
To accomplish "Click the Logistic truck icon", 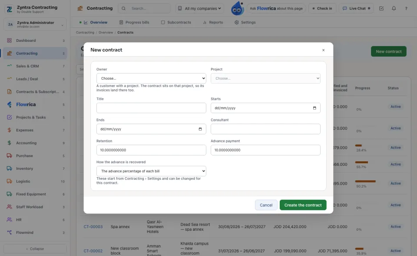I will click(9, 181).
